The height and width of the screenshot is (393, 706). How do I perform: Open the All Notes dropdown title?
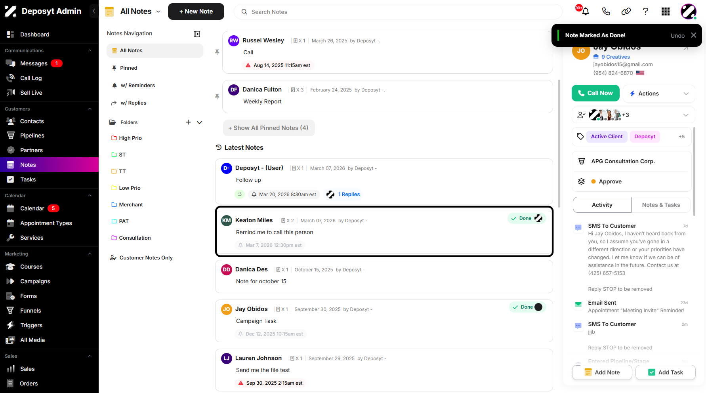coord(140,11)
